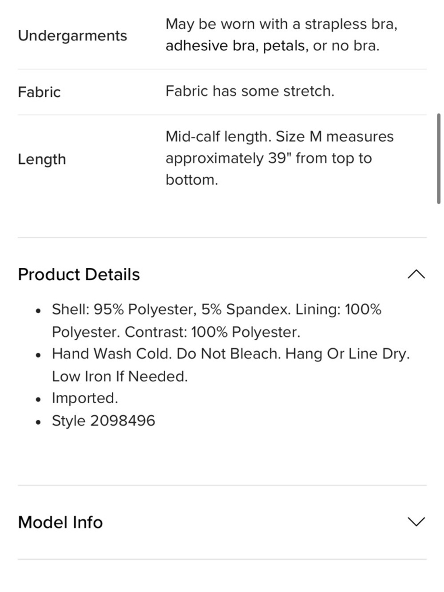Click the 'Low Iron If Needed' line
This screenshot has height=592, width=444.
(120, 376)
